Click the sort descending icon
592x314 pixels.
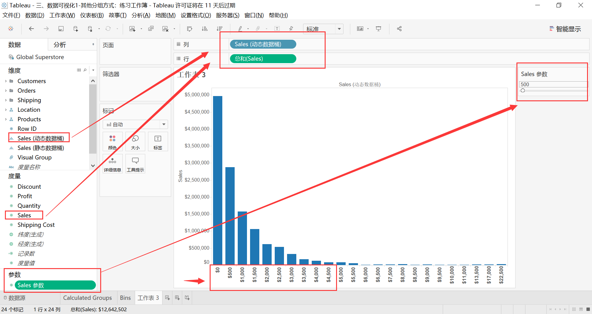[x=219, y=29]
